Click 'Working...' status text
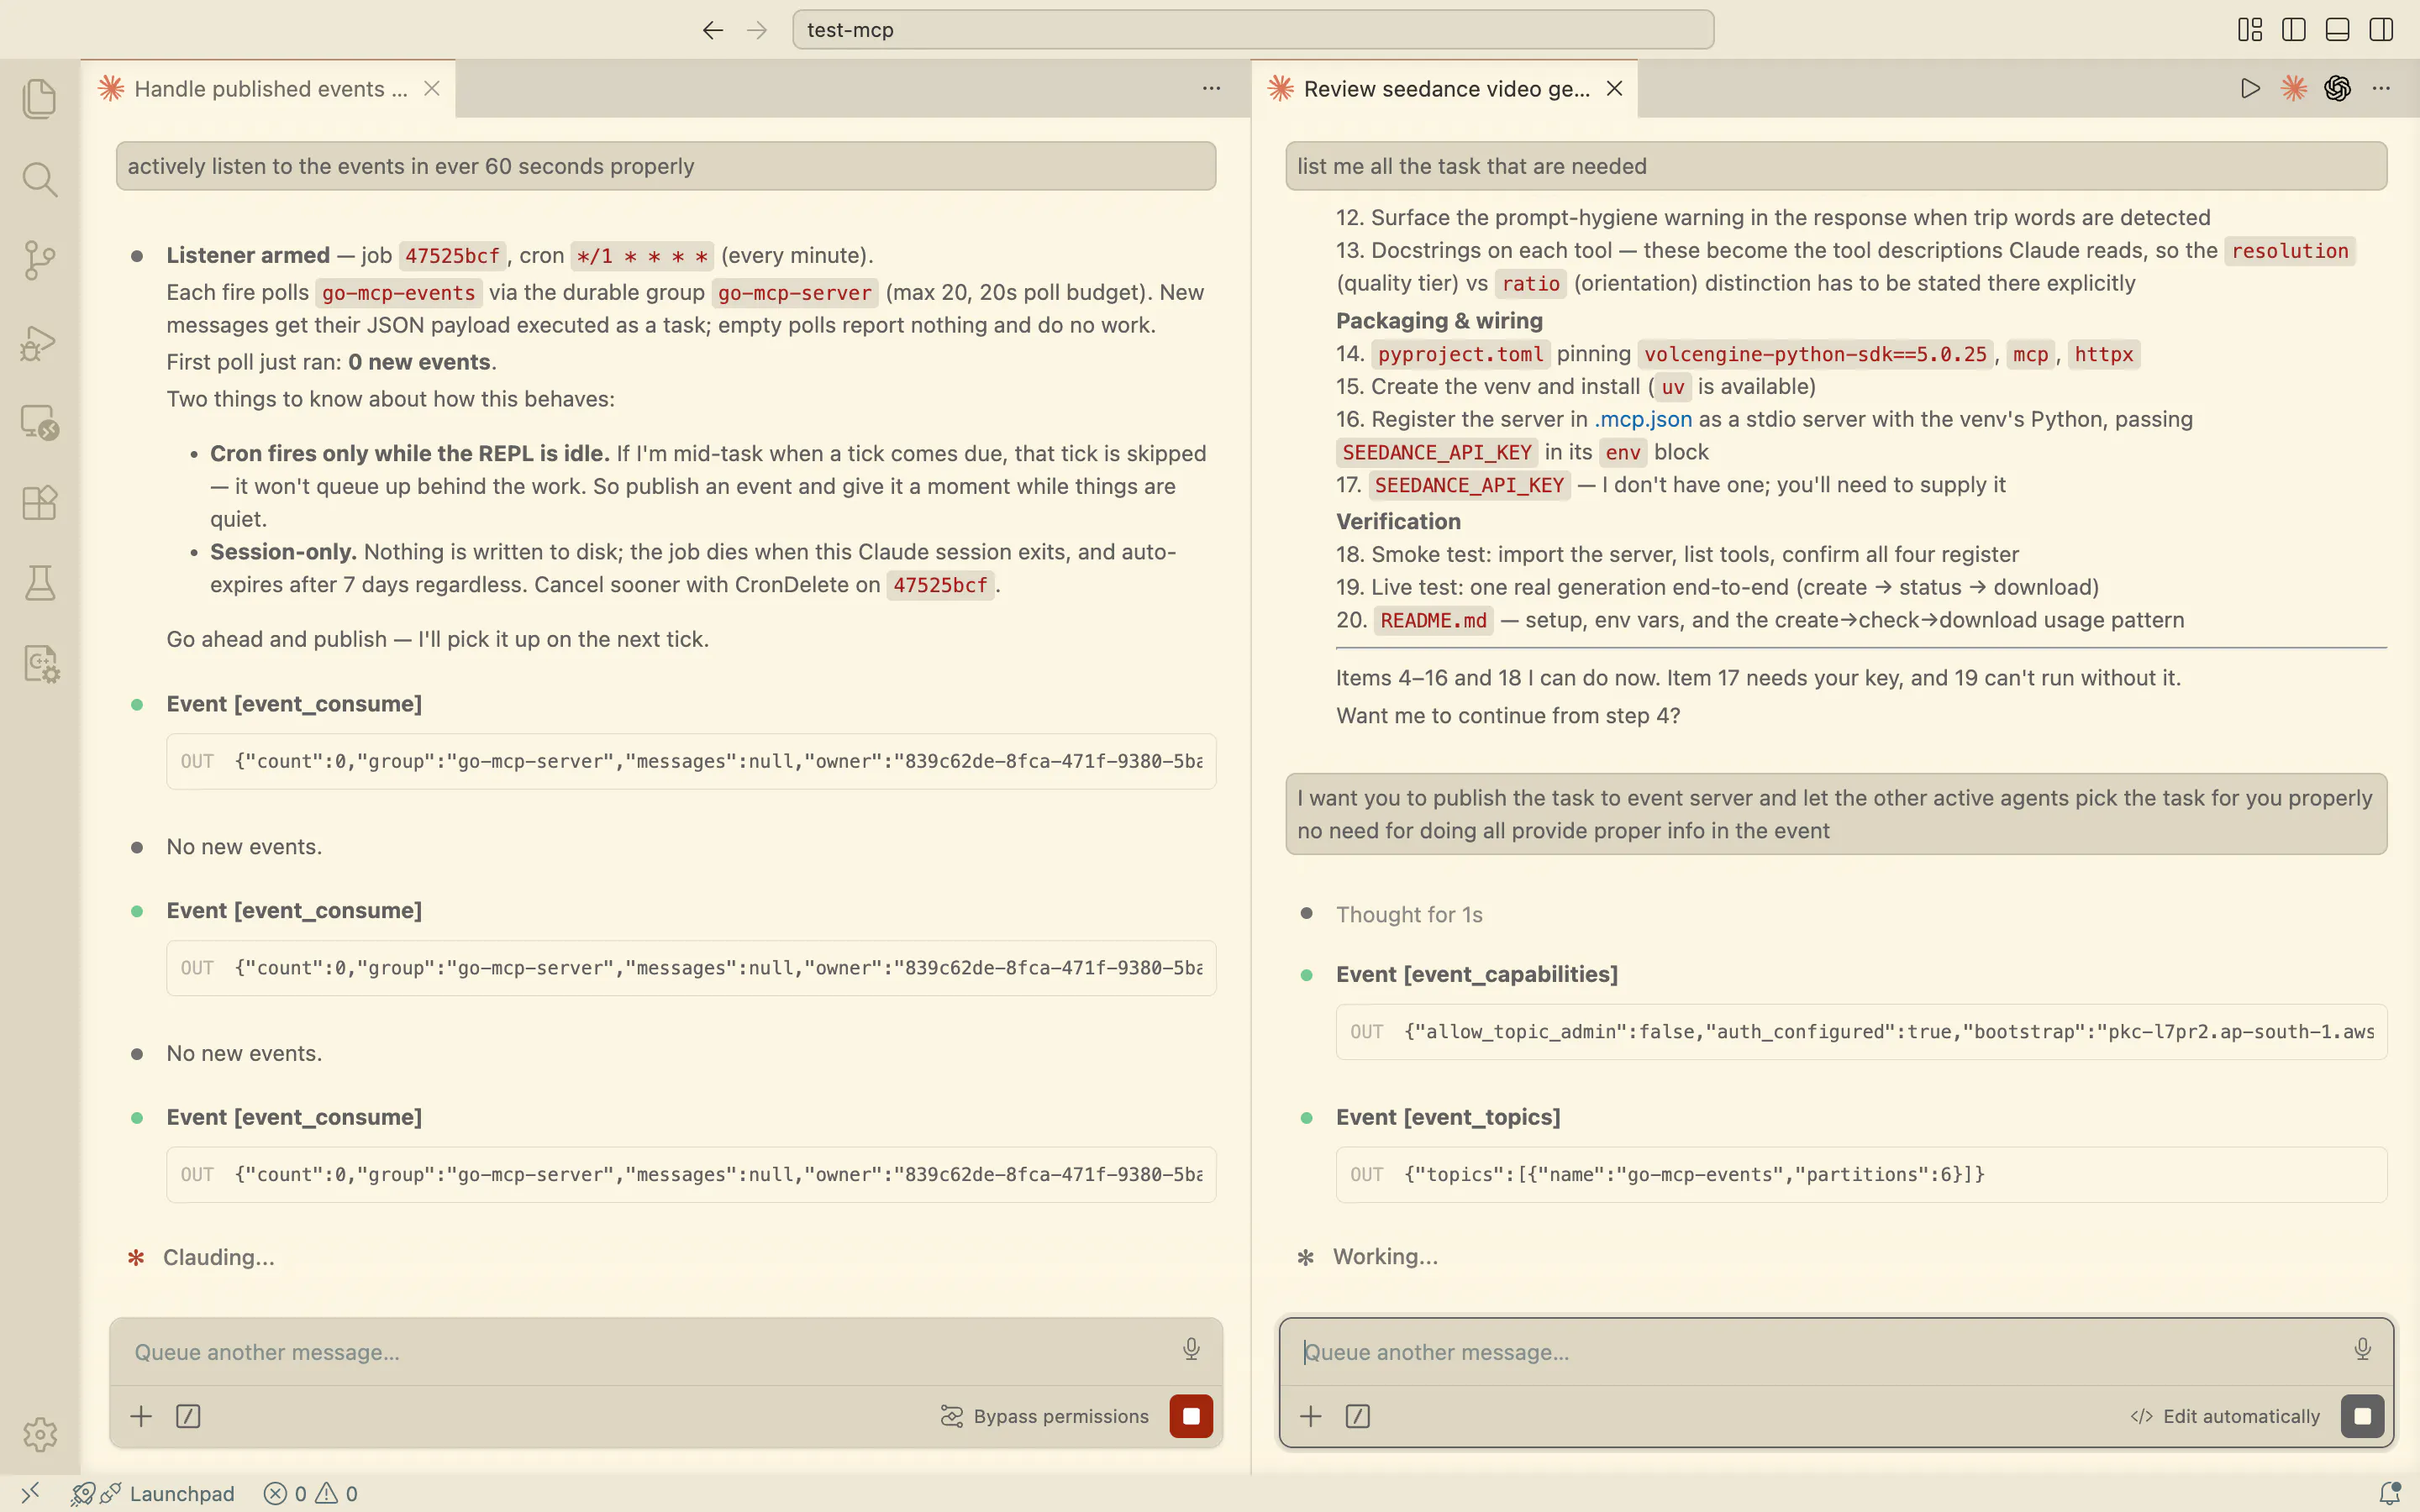This screenshot has width=2420, height=1512. coord(1385,1256)
